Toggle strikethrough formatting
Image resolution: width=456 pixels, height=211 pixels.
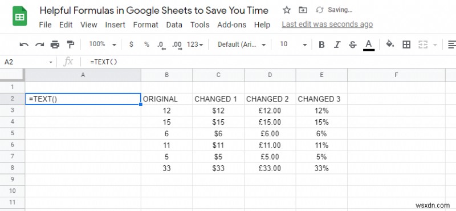[x=352, y=44]
